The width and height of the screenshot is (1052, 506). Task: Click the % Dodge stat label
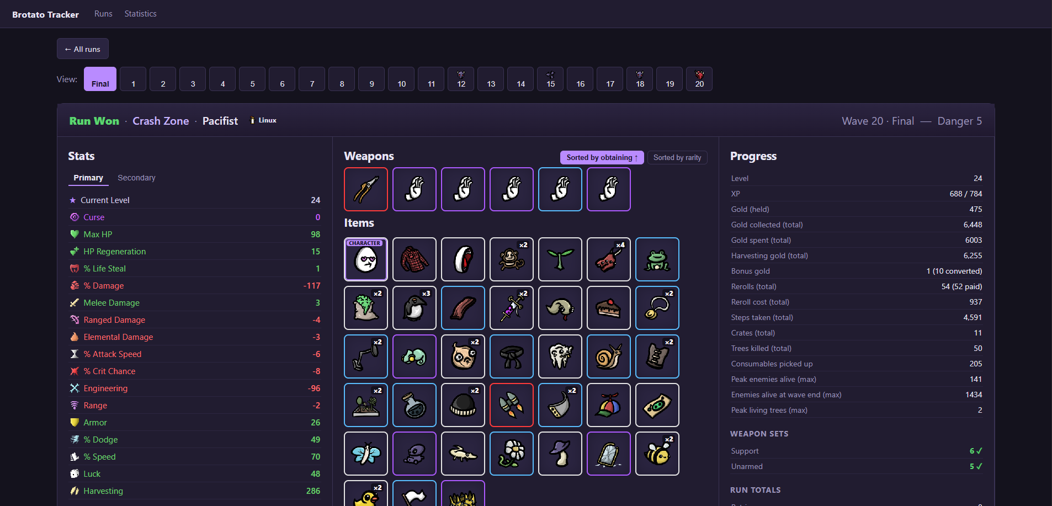100,439
